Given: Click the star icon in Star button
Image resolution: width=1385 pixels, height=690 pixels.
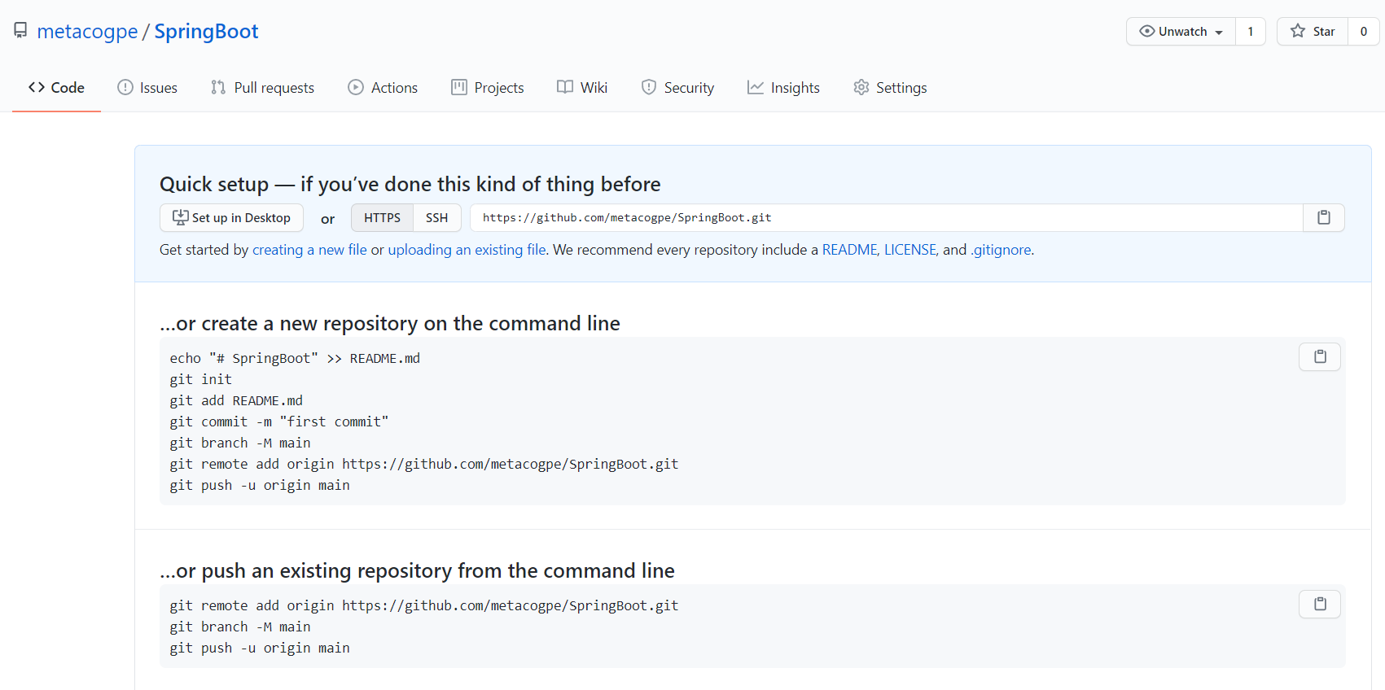Looking at the screenshot, I should tap(1298, 31).
